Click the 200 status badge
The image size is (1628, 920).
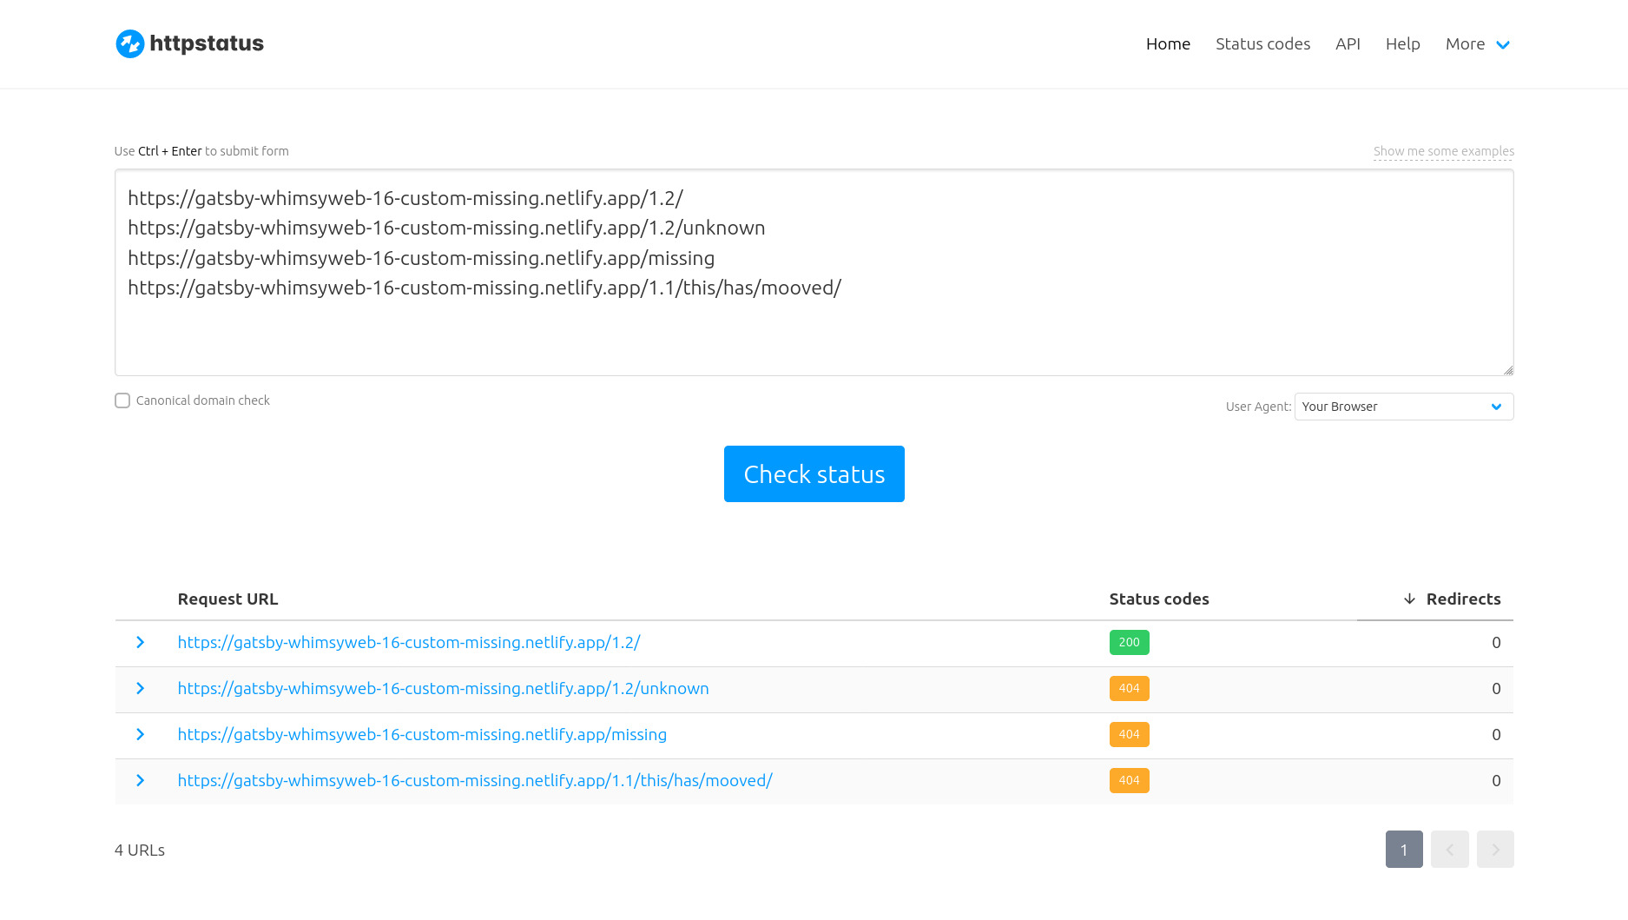1129,643
